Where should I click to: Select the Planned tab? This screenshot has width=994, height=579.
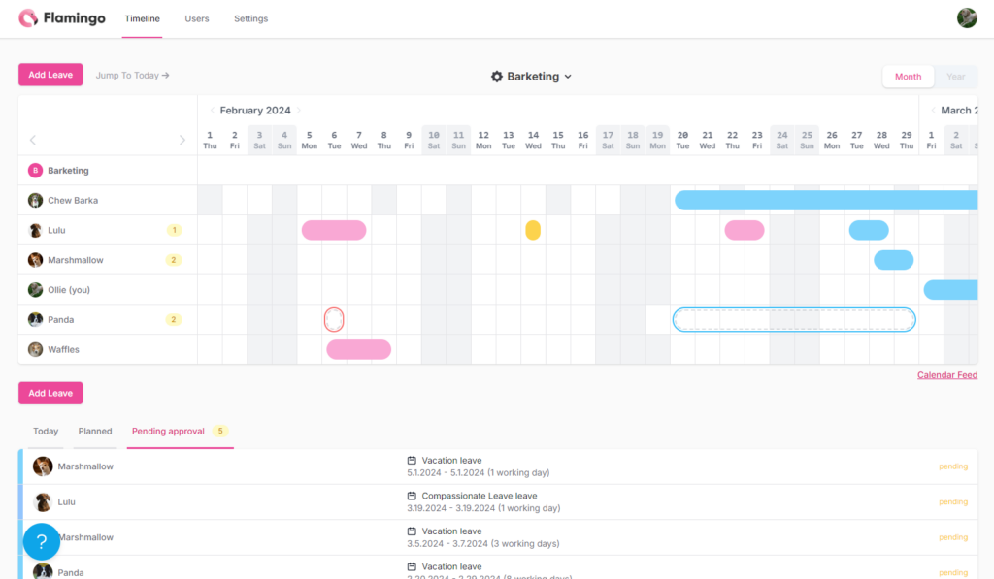coord(95,432)
